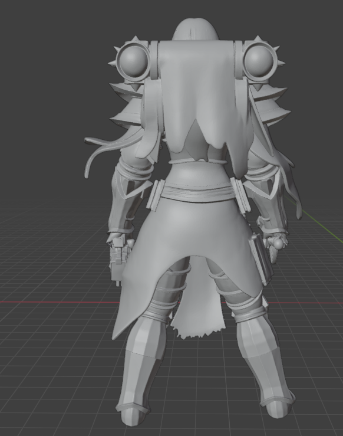Click the waist sash on the model
343x436 pixels.
[x=198, y=192]
